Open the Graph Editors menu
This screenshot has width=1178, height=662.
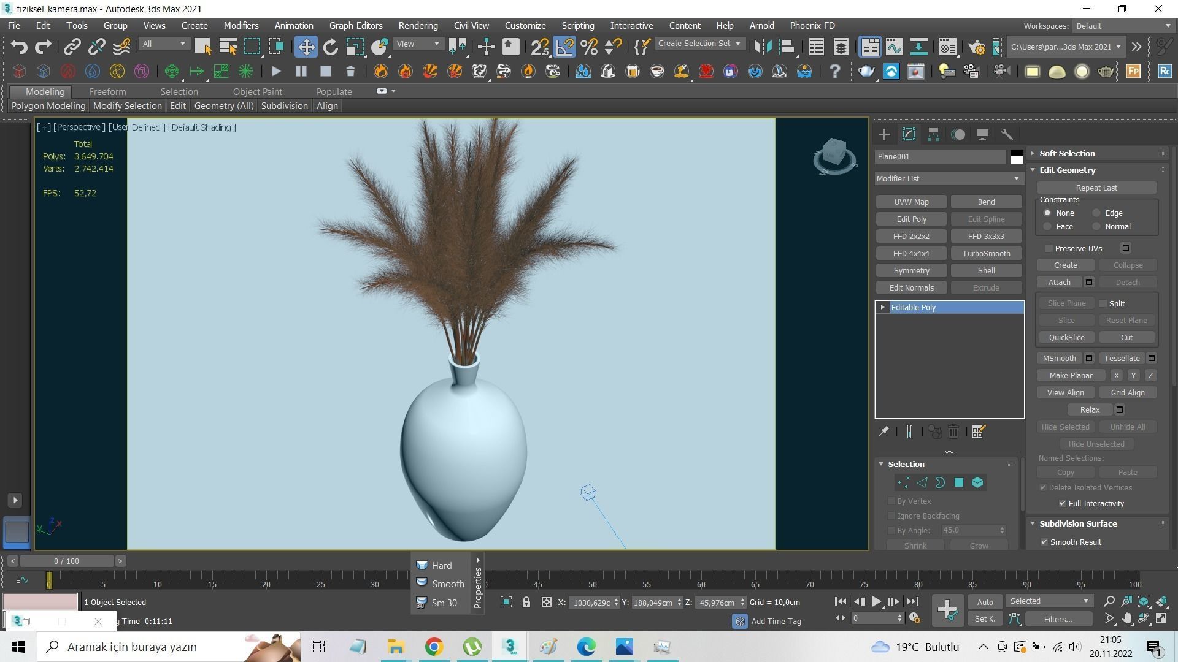[356, 26]
